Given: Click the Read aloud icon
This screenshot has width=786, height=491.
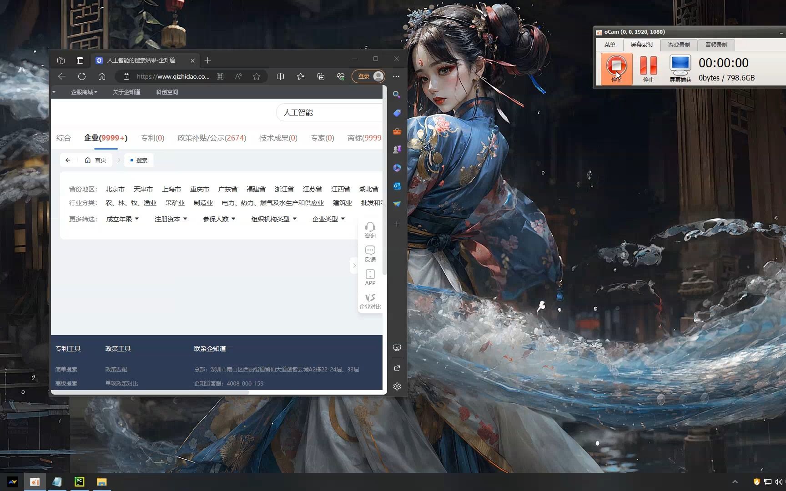Looking at the screenshot, I should coord(238,76).
